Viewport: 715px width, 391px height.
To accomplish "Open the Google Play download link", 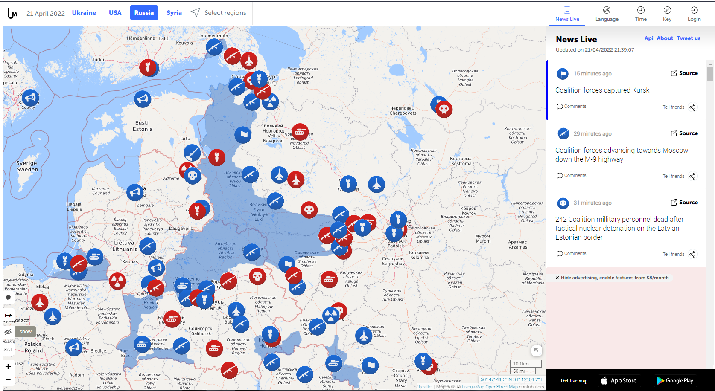I will pos(675,381).
